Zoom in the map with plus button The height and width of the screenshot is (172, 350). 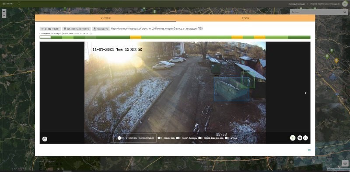4,11
